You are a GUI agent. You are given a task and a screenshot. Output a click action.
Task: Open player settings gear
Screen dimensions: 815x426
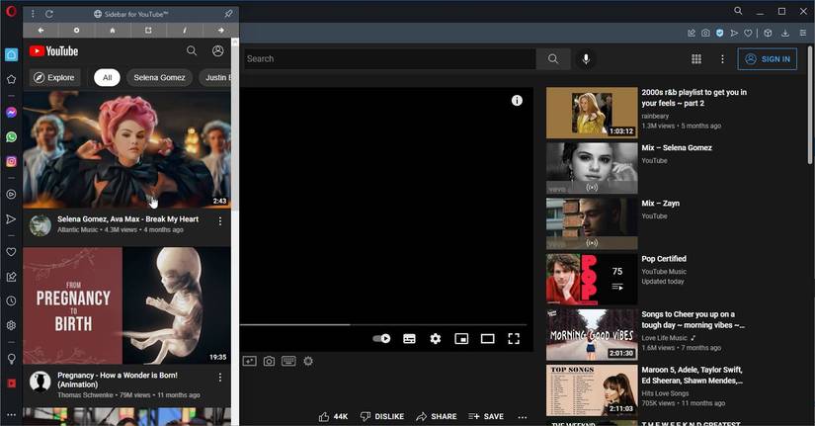(x=436, y=339)
